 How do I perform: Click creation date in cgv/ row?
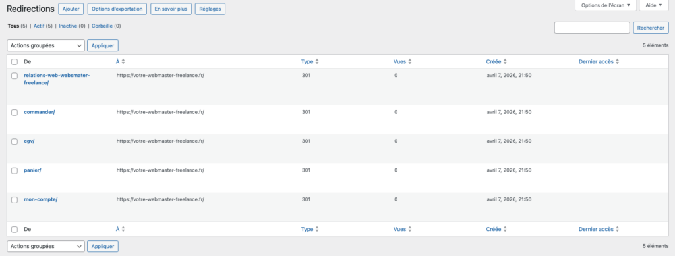click(x=509, y=141)
